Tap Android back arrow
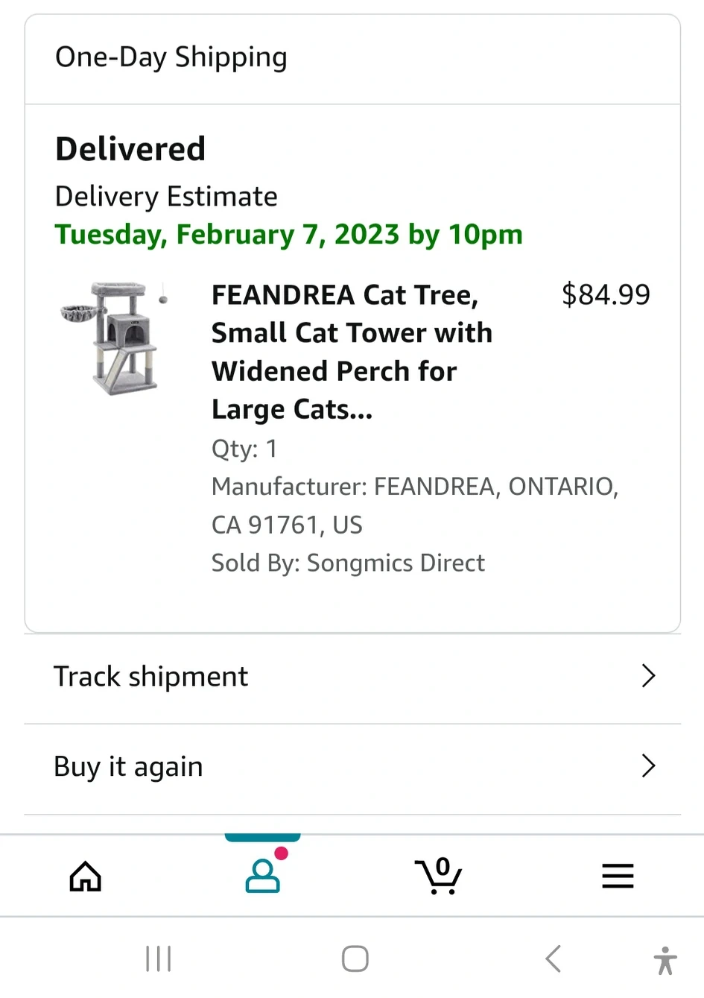This screenshot has width=704, height=998. 553,958
